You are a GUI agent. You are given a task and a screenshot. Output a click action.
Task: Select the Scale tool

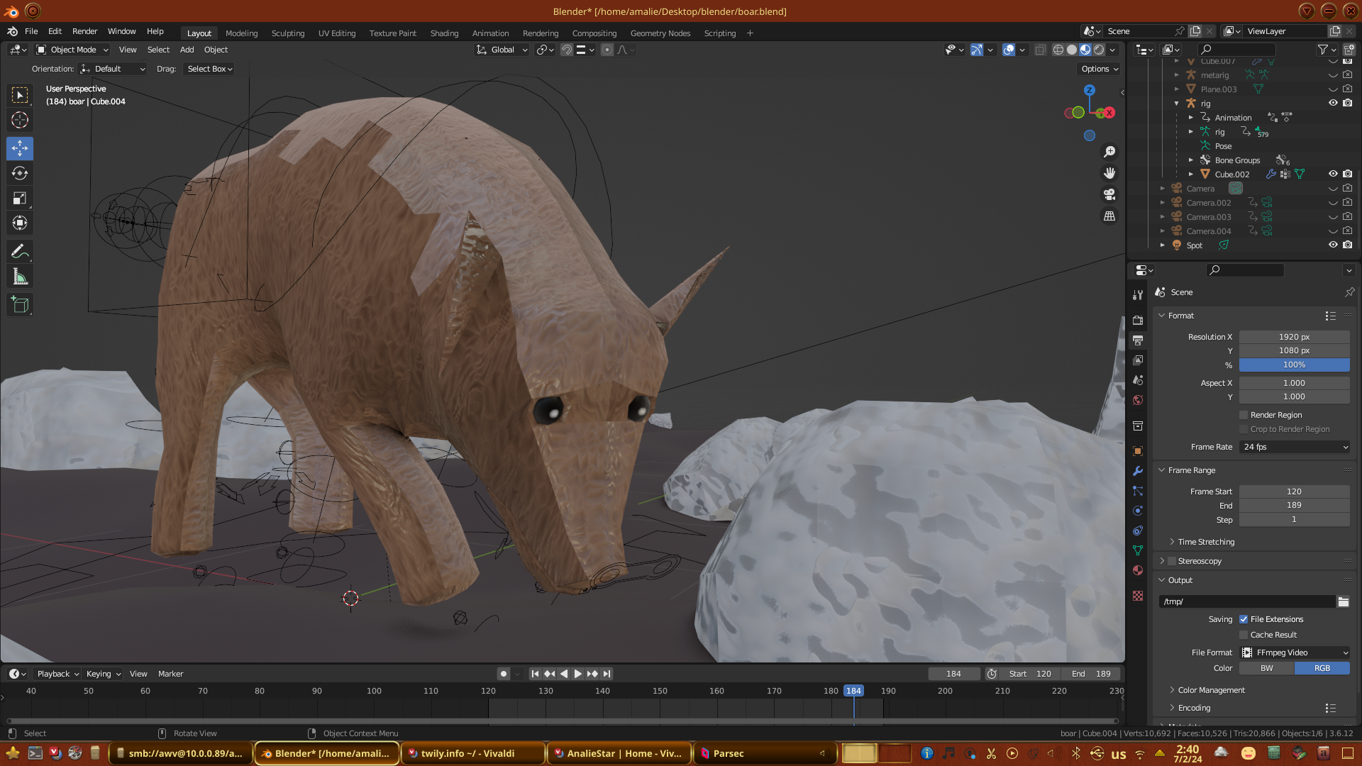pos(20,199)
